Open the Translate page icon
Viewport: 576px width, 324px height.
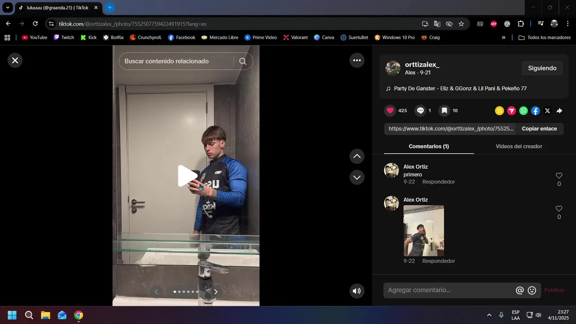click(437, 24)
